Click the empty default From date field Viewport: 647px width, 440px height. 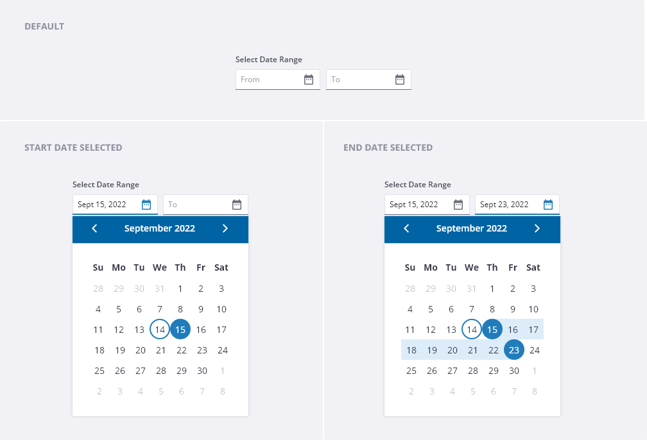click(x=270, y=80)
